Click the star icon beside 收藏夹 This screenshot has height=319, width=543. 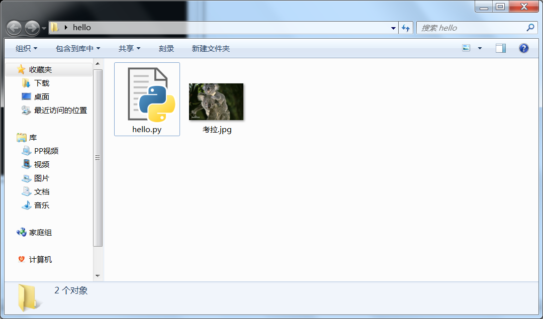[21, 69]
